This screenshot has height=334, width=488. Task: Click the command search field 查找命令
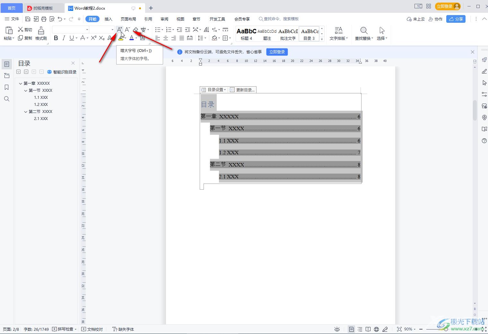coord(279,19)
